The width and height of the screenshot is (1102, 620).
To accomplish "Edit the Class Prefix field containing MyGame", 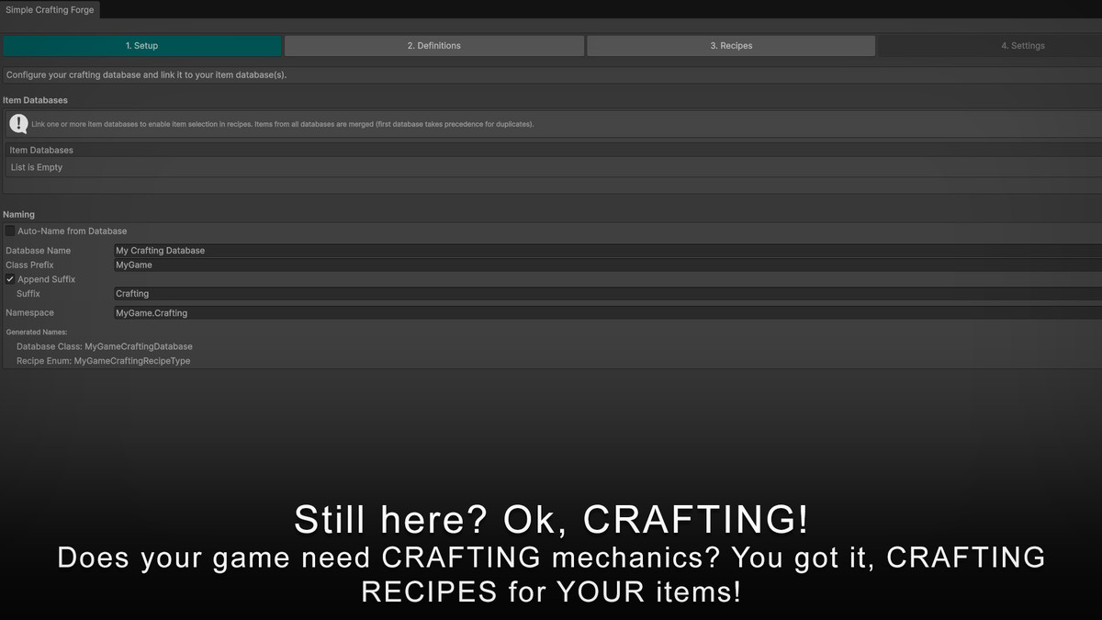I will (x=367, y=265).
